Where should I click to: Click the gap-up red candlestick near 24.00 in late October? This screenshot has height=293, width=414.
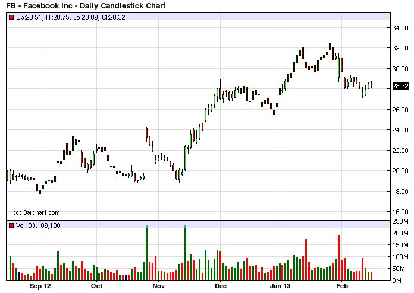point(146,134)
